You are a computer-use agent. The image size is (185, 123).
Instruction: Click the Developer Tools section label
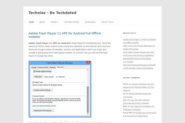point(37,82)
